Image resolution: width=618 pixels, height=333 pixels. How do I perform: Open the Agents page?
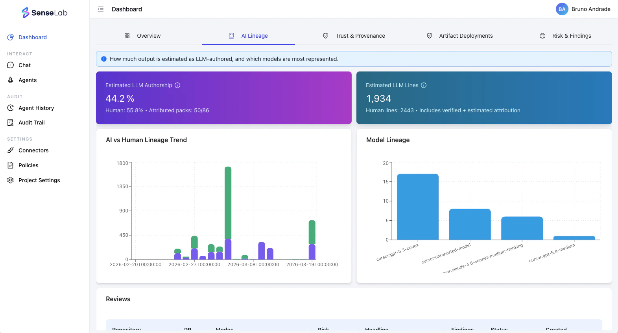pos(27,80)
